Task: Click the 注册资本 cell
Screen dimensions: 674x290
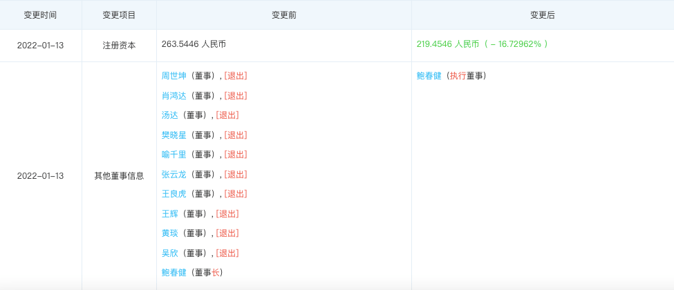Action: click(x=119, y=45)
